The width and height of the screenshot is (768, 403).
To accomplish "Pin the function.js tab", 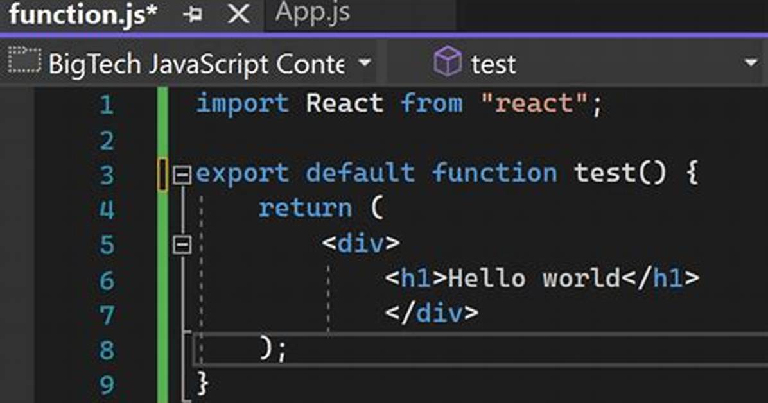I will click(x=193, y=15).
